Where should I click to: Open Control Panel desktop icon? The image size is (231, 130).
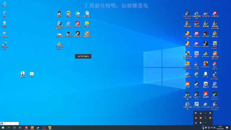[x=5, y=34]
